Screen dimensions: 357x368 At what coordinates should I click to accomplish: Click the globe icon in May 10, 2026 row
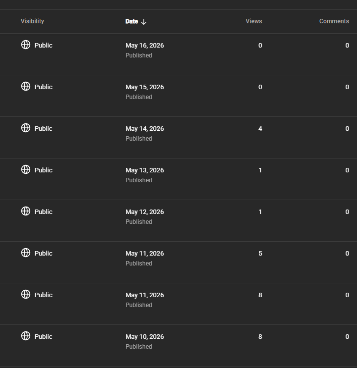pos(26,336)
